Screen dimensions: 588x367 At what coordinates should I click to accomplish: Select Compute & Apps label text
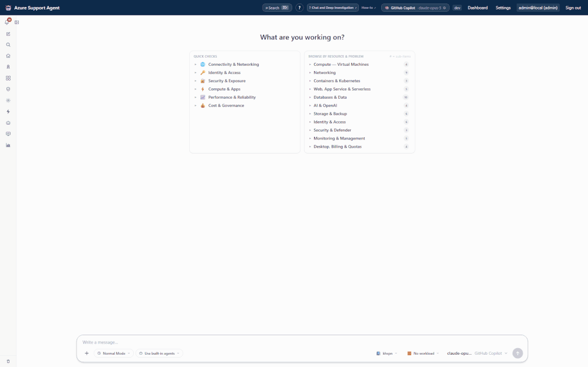click(x=224, y=89)
